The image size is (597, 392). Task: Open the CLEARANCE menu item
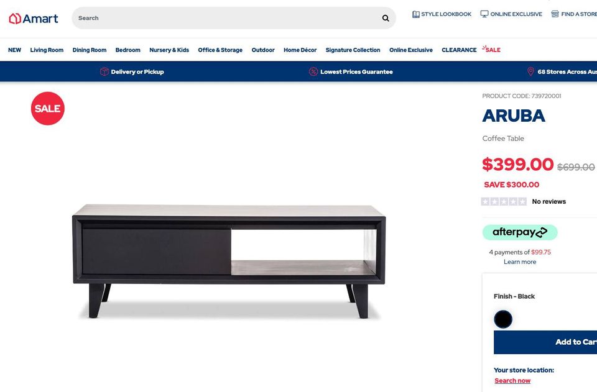coord(459,50)
